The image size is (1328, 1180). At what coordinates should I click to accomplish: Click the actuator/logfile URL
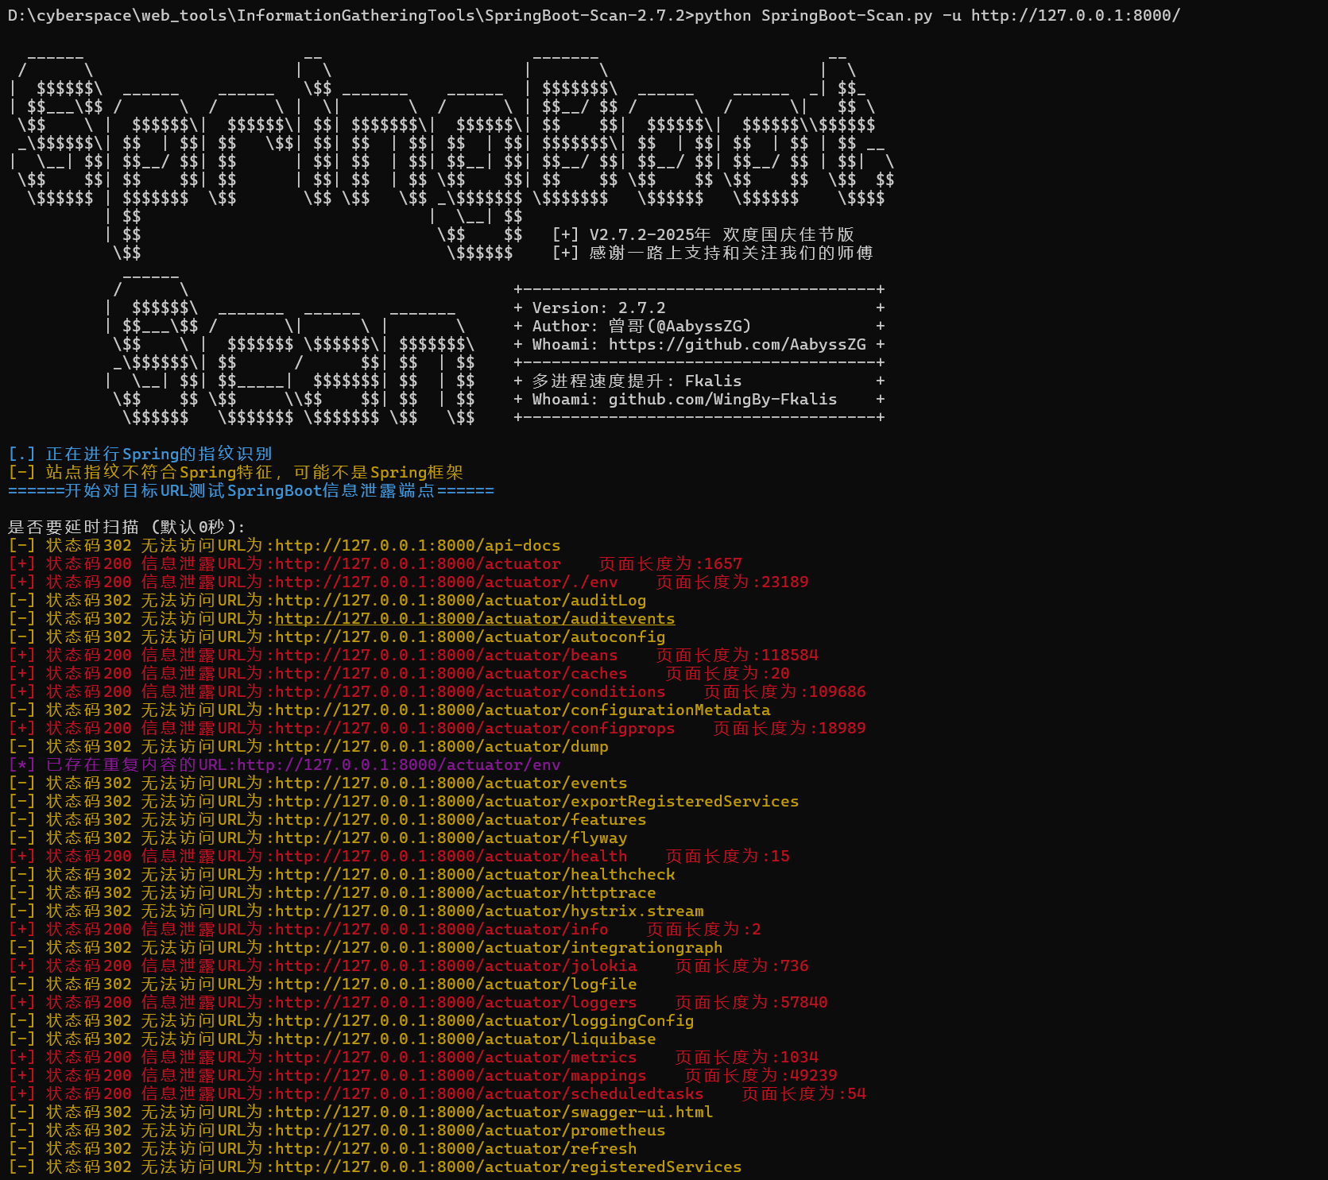coord(455,984)
